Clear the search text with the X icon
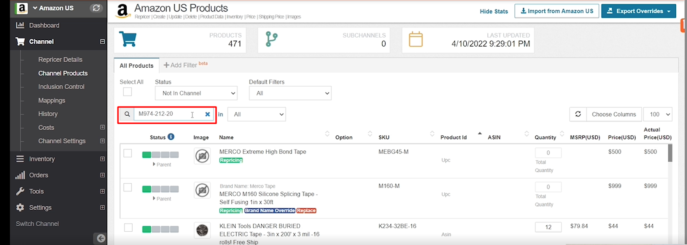Screen dimensions: 687x245 click(207, 114)
